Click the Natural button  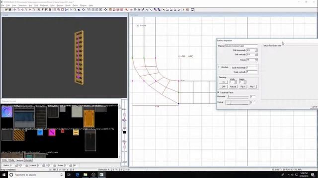[x=233, y=87]
